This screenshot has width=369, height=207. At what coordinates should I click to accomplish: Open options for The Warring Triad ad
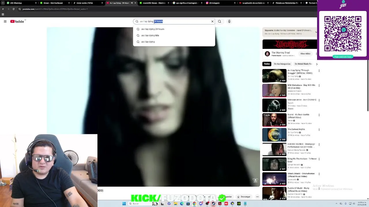pyautogui.click(x=317, y=54)
